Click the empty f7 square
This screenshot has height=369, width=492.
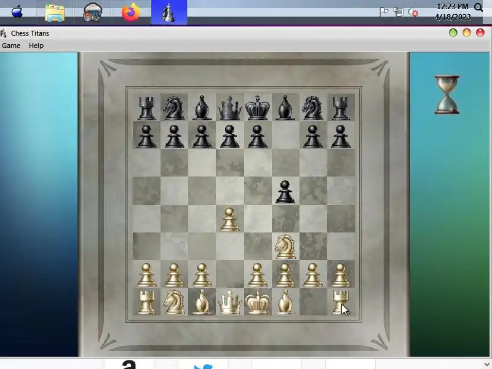pyautogui.click(x=285, y=135)
